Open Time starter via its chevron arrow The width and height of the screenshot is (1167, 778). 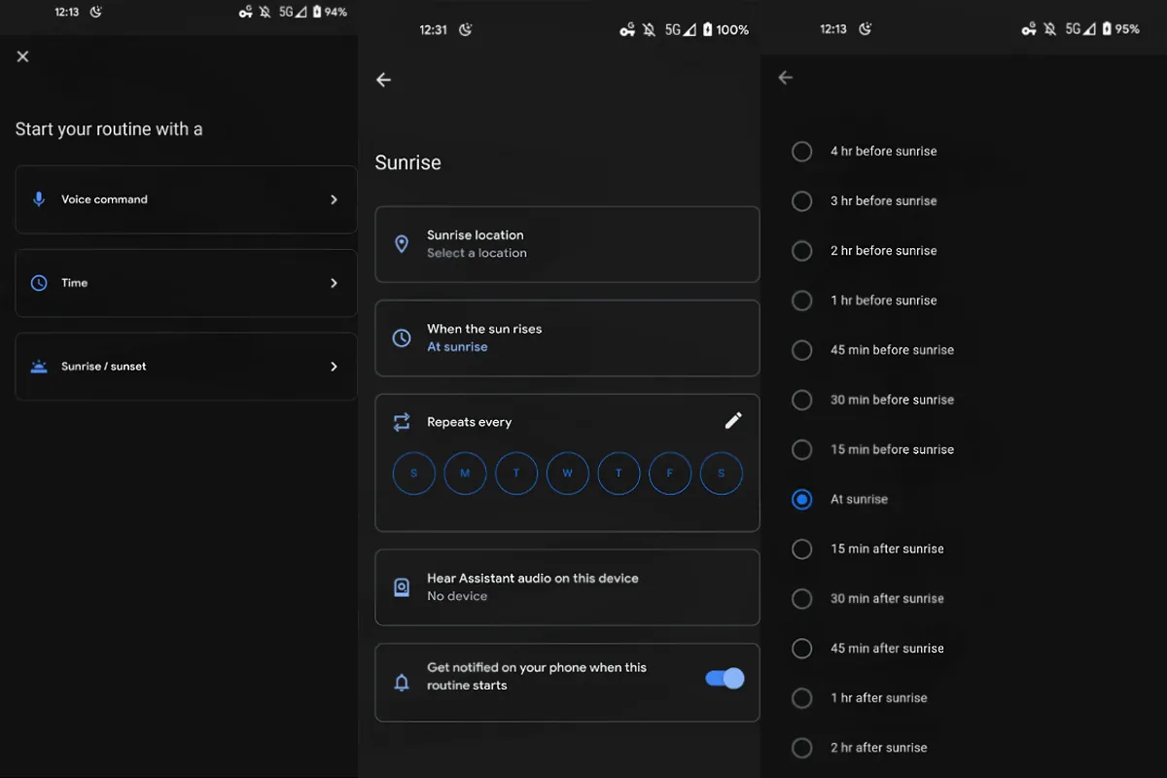334,283
